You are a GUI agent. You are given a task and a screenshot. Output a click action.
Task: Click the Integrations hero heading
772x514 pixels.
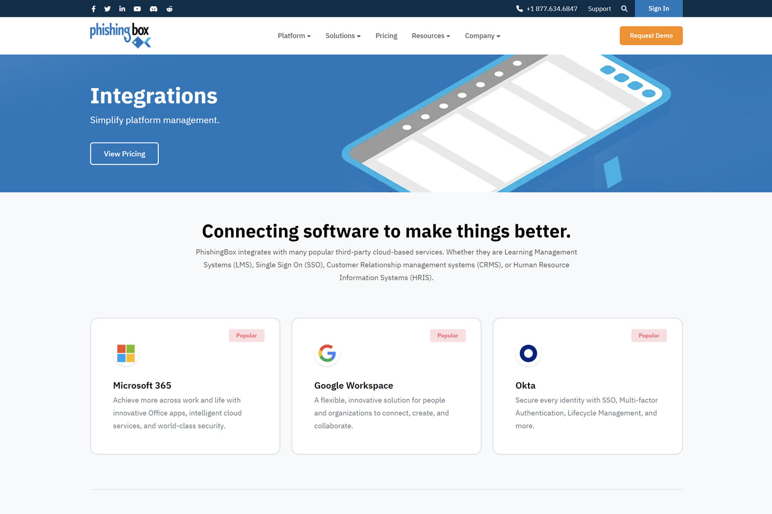click(x=154, y=96)
